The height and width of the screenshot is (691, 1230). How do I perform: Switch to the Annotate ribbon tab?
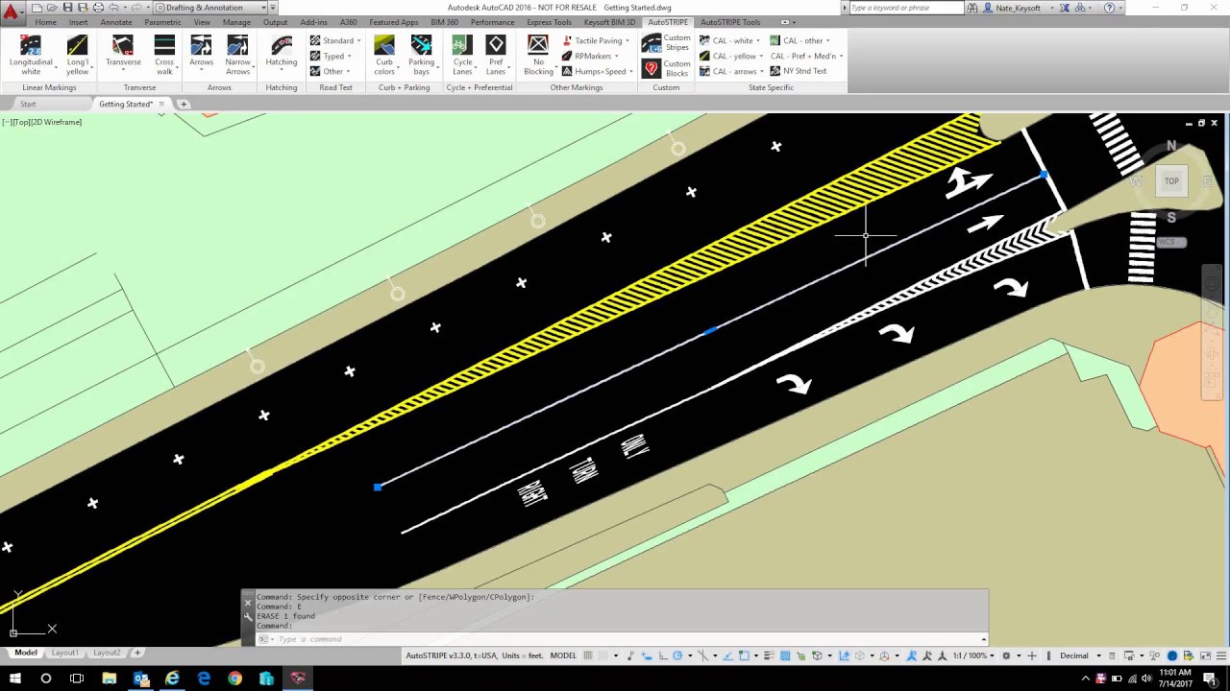(x=116, y=22)
